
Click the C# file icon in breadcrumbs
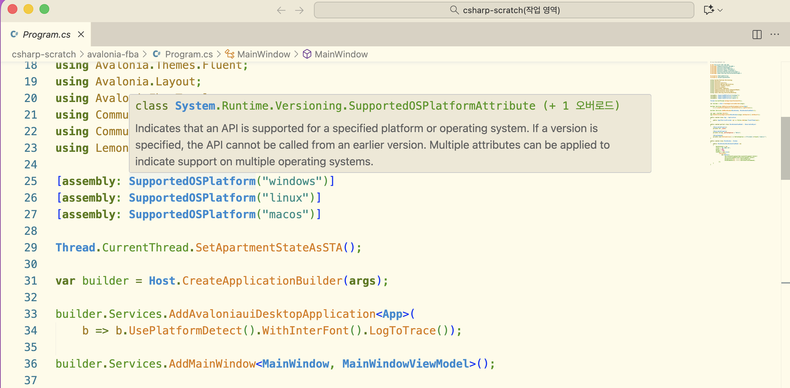[x=157, y=54]
